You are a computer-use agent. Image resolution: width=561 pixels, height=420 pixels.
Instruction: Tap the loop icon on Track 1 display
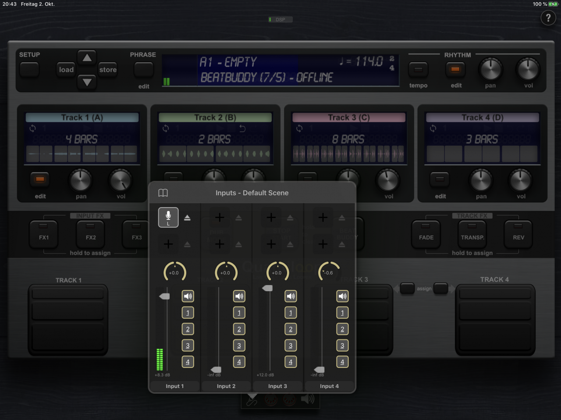32,128
